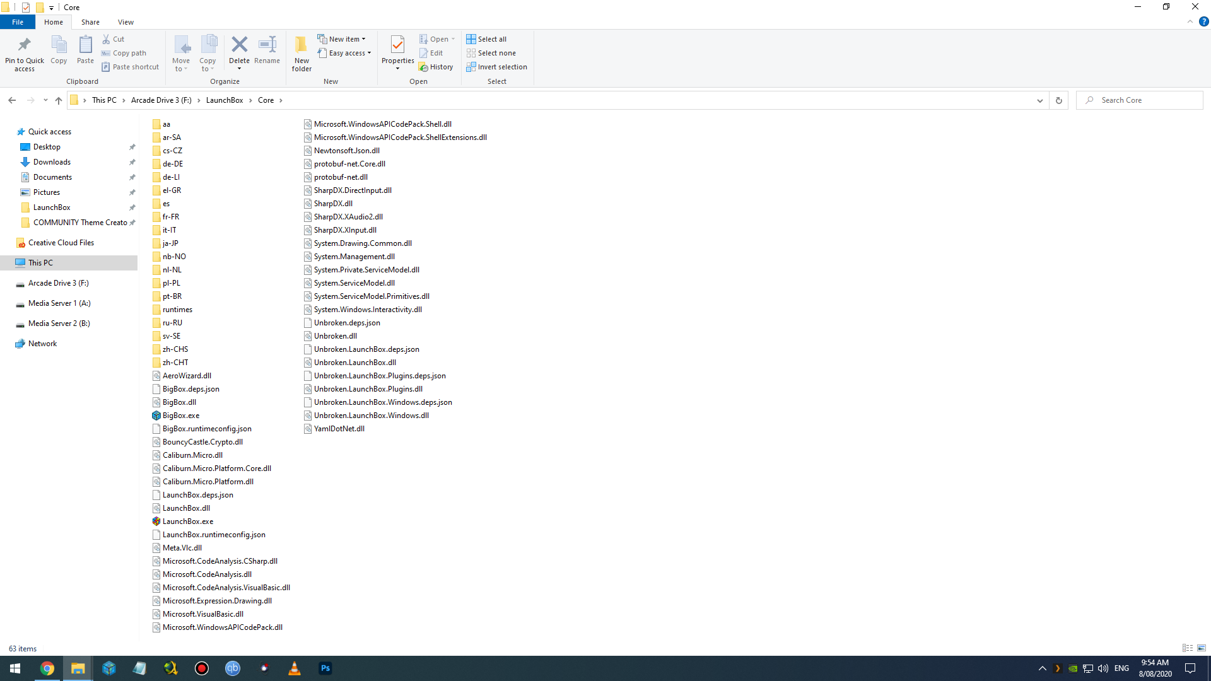Viewport: 1211px width, 681px height.
Task: Select Quick access in the navigation pane
Action: [x=49, y=132]
